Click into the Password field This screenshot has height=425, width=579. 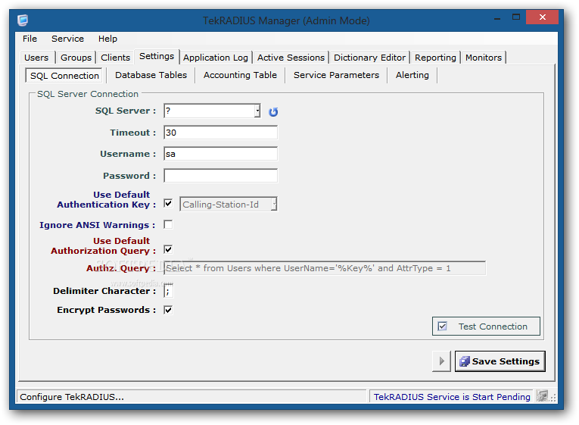220,176
